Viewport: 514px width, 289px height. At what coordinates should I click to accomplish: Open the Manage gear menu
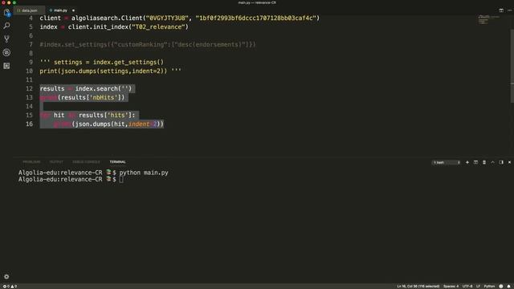click(x=6, y=276)
